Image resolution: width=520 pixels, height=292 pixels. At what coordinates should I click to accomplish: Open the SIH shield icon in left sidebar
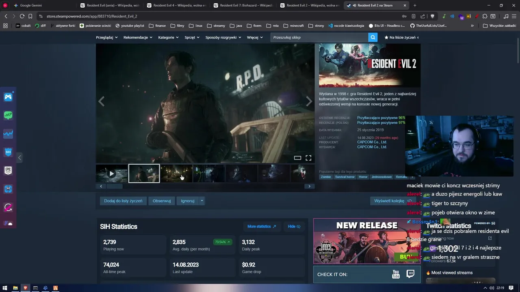pos(8,152)
